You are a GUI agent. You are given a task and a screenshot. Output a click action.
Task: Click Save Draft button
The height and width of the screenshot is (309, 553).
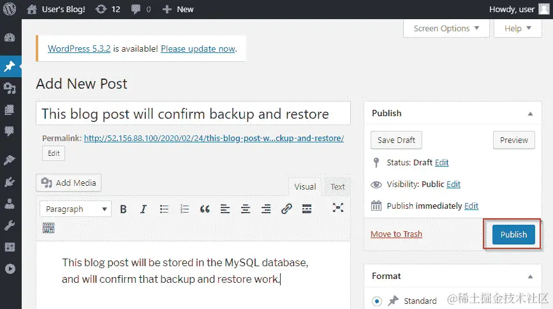pos(396,140)
